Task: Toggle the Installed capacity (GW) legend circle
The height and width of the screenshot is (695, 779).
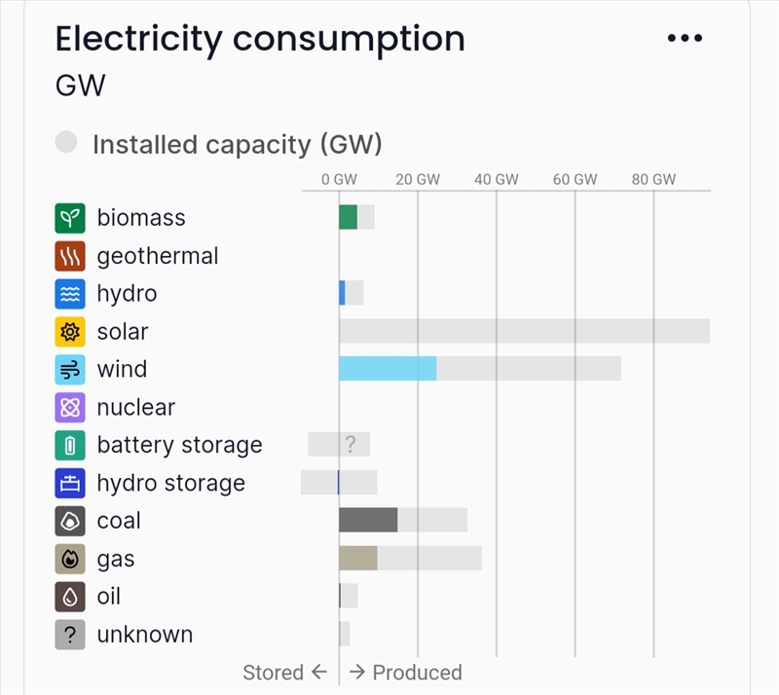Action: (66, 142)
